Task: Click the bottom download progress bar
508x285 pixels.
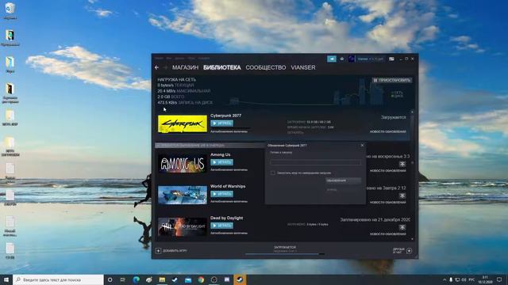Action: click(285, 254)
